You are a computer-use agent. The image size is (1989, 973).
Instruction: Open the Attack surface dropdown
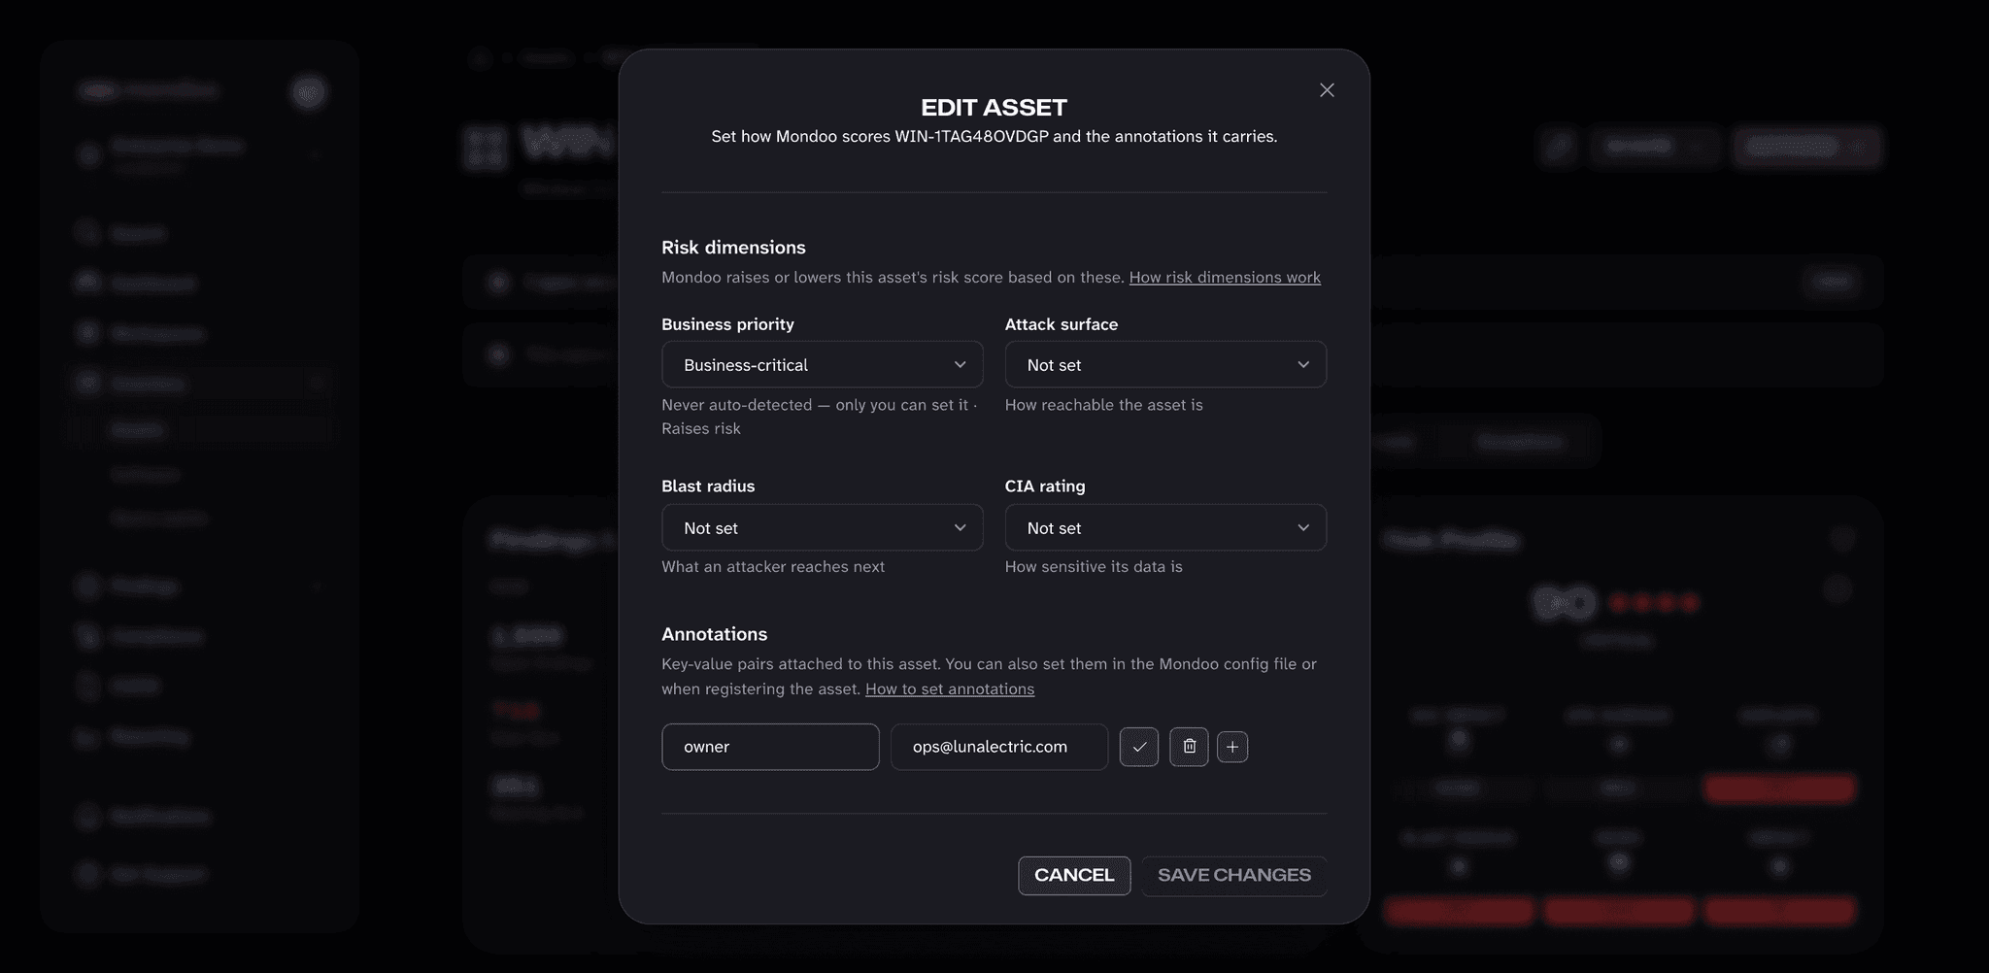coord(1165,364)
